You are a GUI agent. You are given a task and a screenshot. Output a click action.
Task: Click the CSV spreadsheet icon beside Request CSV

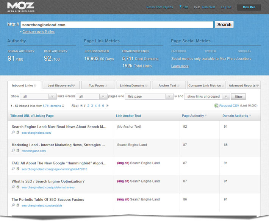[x=216, y=106]
